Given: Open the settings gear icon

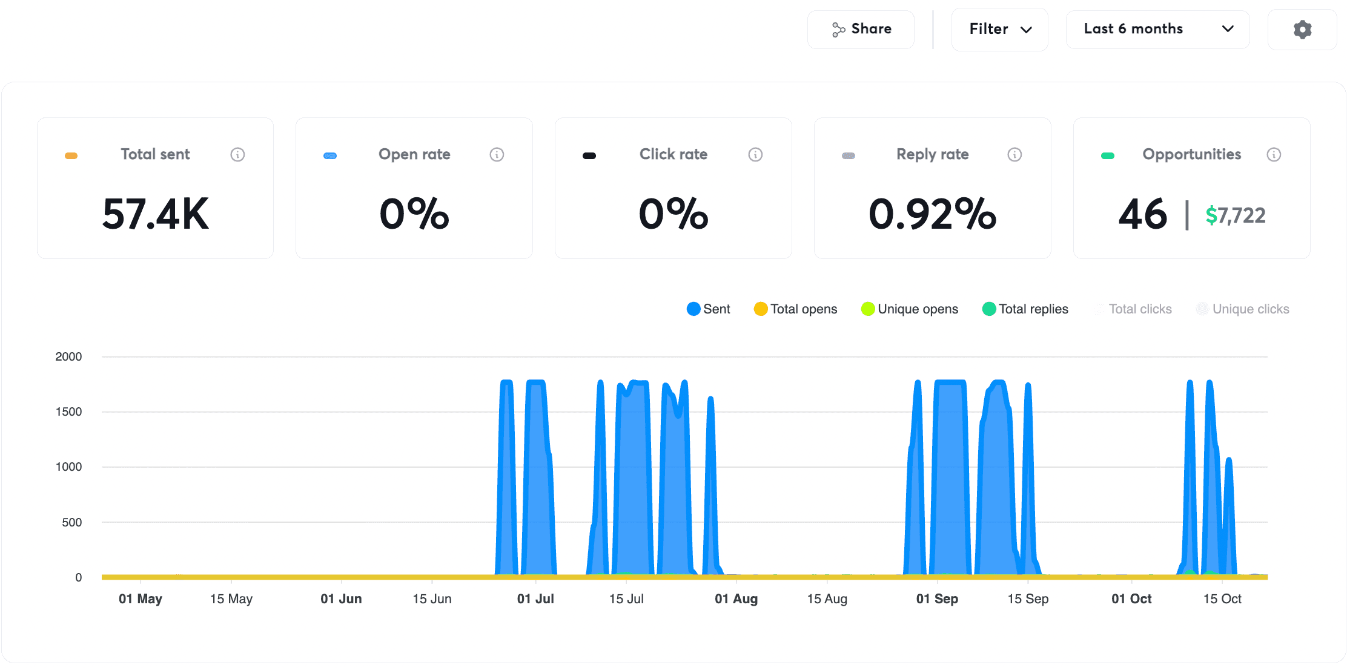Looking at the screenshot, I should click(1302, 30).
